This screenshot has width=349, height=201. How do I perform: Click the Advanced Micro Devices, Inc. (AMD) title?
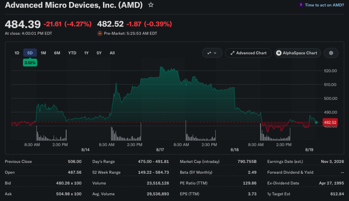click(x=74, y=5)
